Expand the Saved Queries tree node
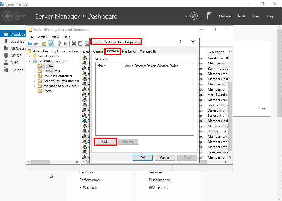The width and height of the screenshot is (282, 201). point(29,56)
